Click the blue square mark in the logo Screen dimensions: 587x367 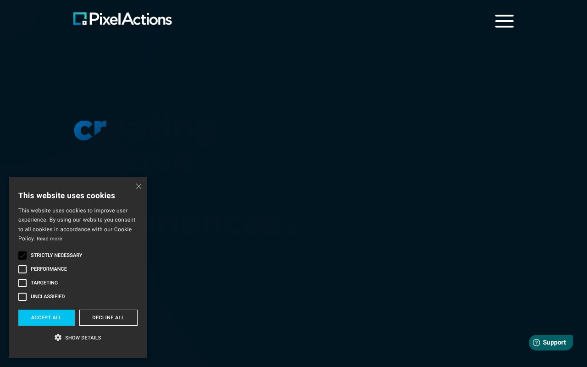coord(80,19)
